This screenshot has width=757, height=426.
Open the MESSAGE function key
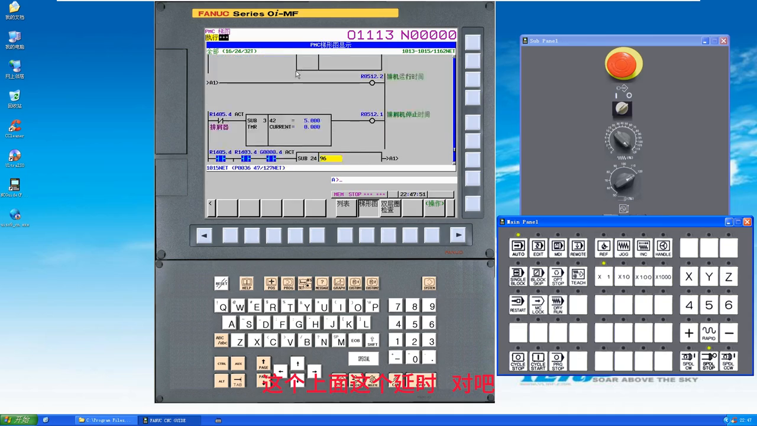322,283
